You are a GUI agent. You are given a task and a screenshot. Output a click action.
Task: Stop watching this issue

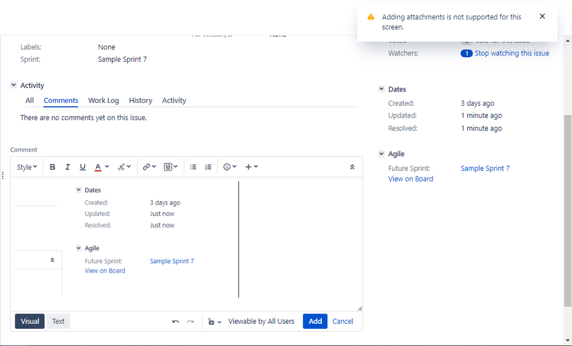point(512,53)
